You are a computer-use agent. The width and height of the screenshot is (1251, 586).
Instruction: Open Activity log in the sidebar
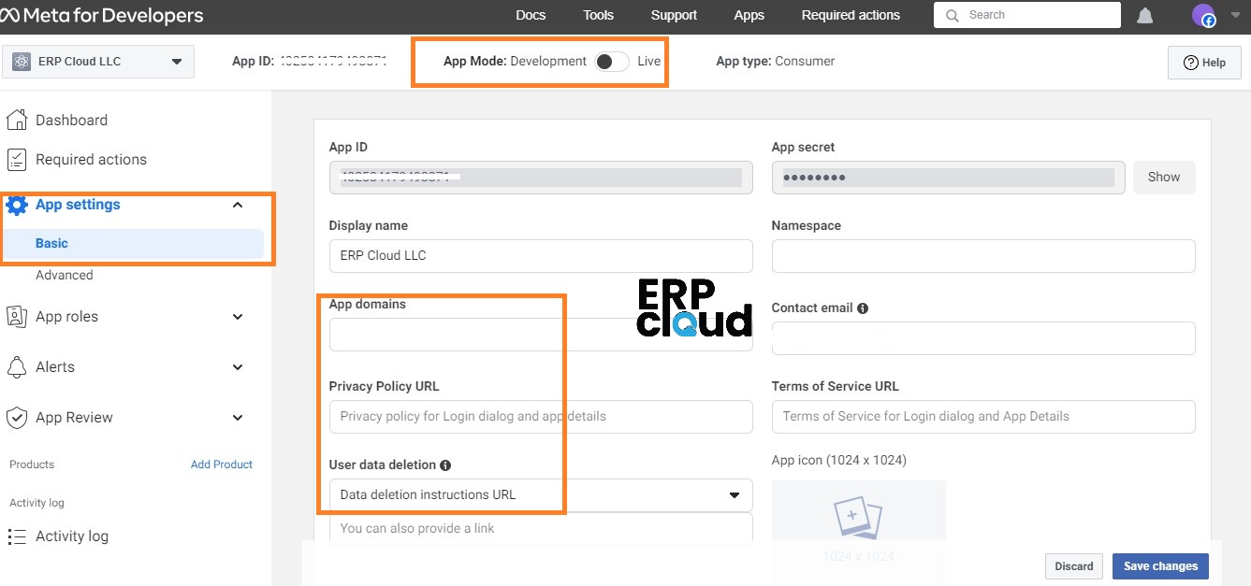tap(72, 536)
